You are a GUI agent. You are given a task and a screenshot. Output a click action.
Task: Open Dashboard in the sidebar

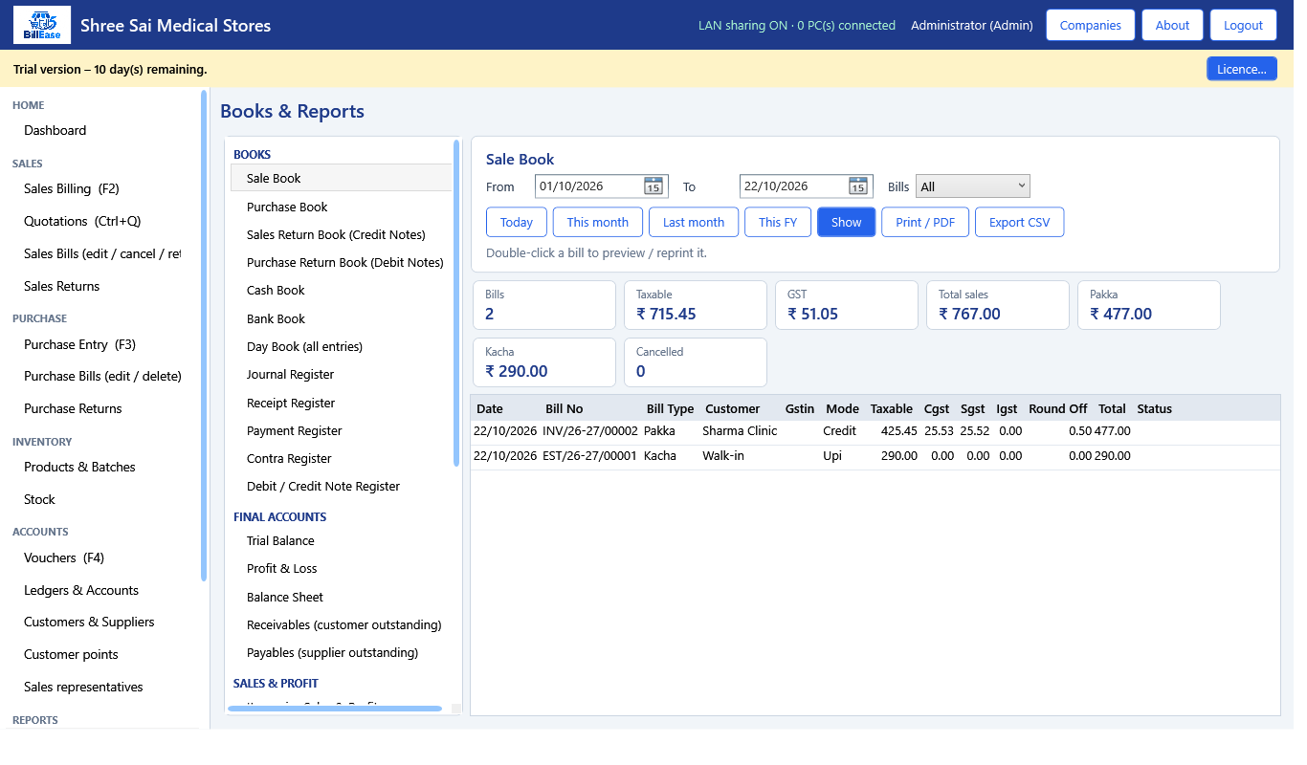click(x=55, y=130)
